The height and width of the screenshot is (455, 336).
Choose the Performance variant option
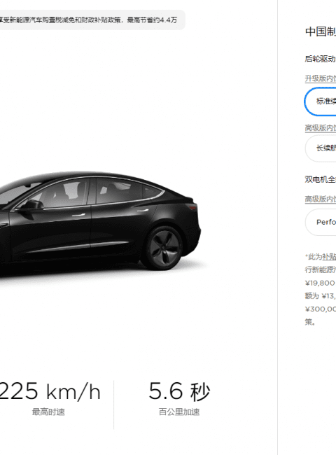(321, 222)
